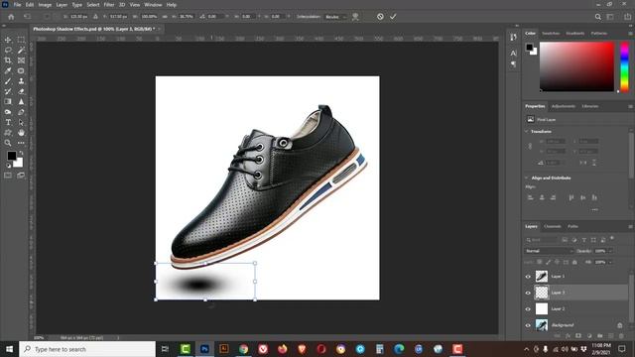The width and height of the screenshot is (635, 357).
Task: Select the Crop tool
Action: [x=8, y=60]
